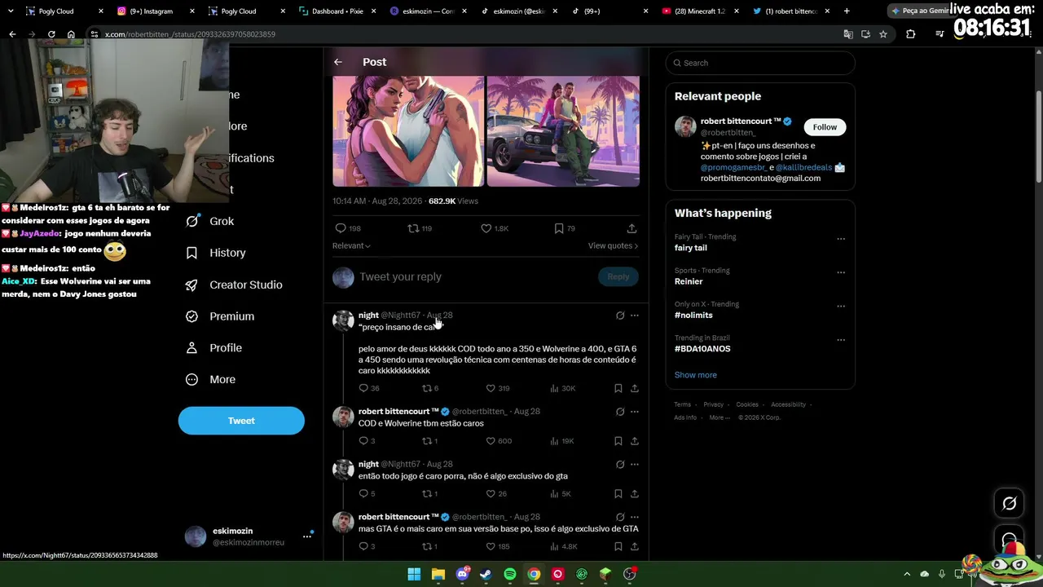This screenshot has width=1043, height=587.
Task: Click the blue Tweet button
Action: click(241, 421)
